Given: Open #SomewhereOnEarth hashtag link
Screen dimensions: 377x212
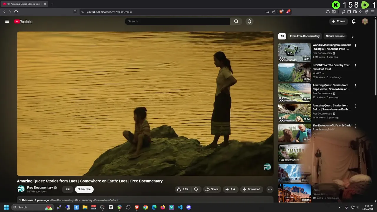Looking at the screenshot, I should pyautogui.click(x=106, y=200).
